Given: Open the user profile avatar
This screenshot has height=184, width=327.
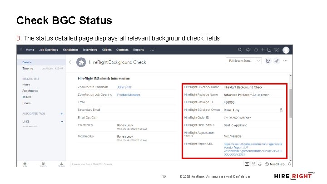Looking at the screenshot, I should (286, 50).
